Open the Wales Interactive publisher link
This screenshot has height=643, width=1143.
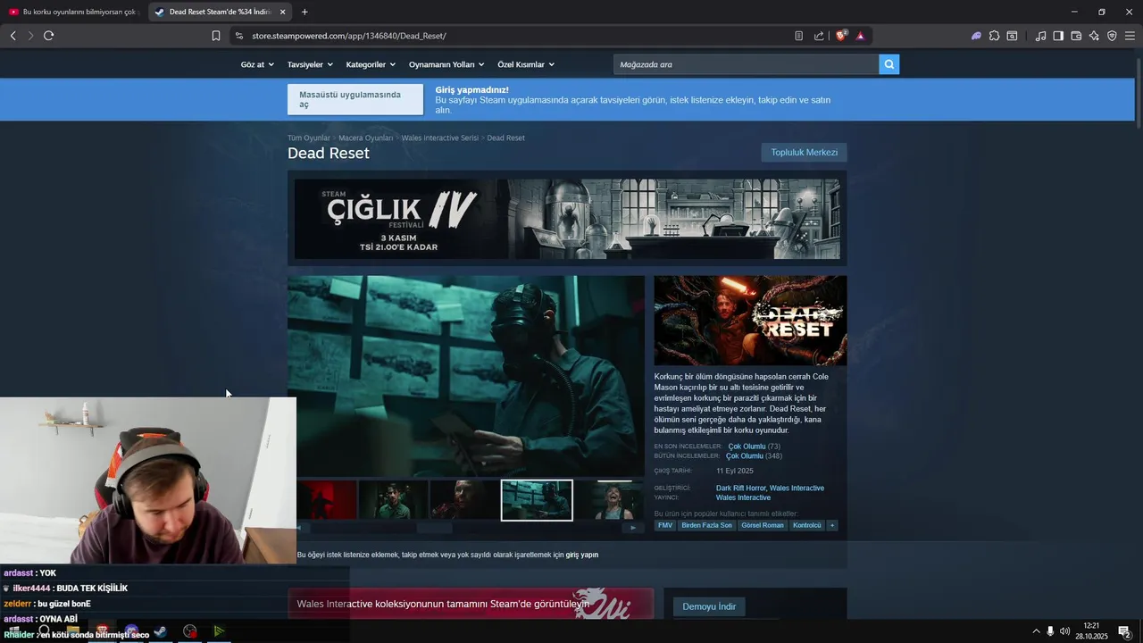[x=743, y=498]
